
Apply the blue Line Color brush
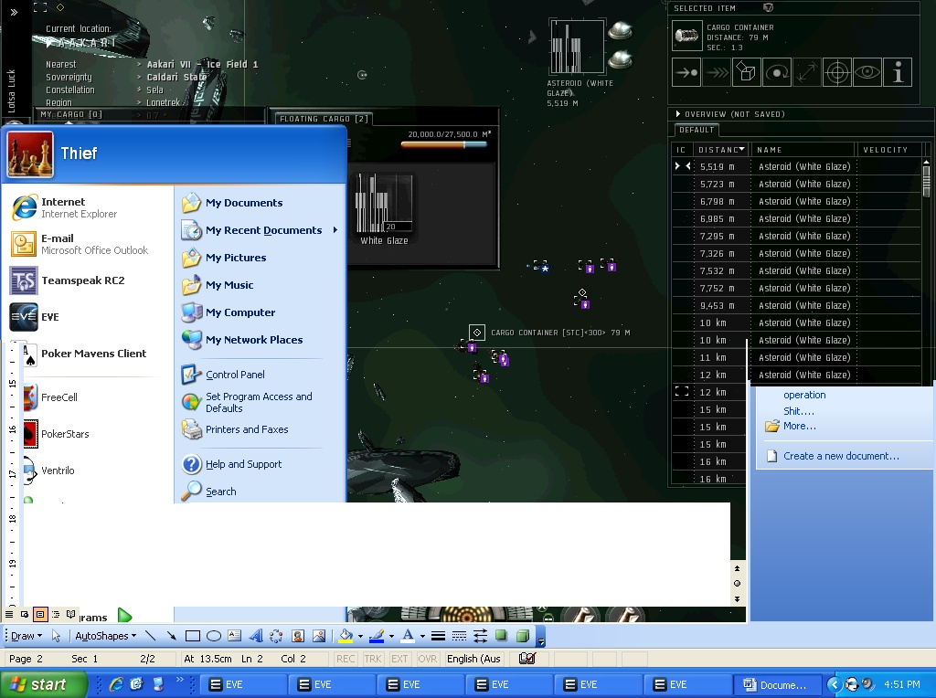tap(377, 636)
